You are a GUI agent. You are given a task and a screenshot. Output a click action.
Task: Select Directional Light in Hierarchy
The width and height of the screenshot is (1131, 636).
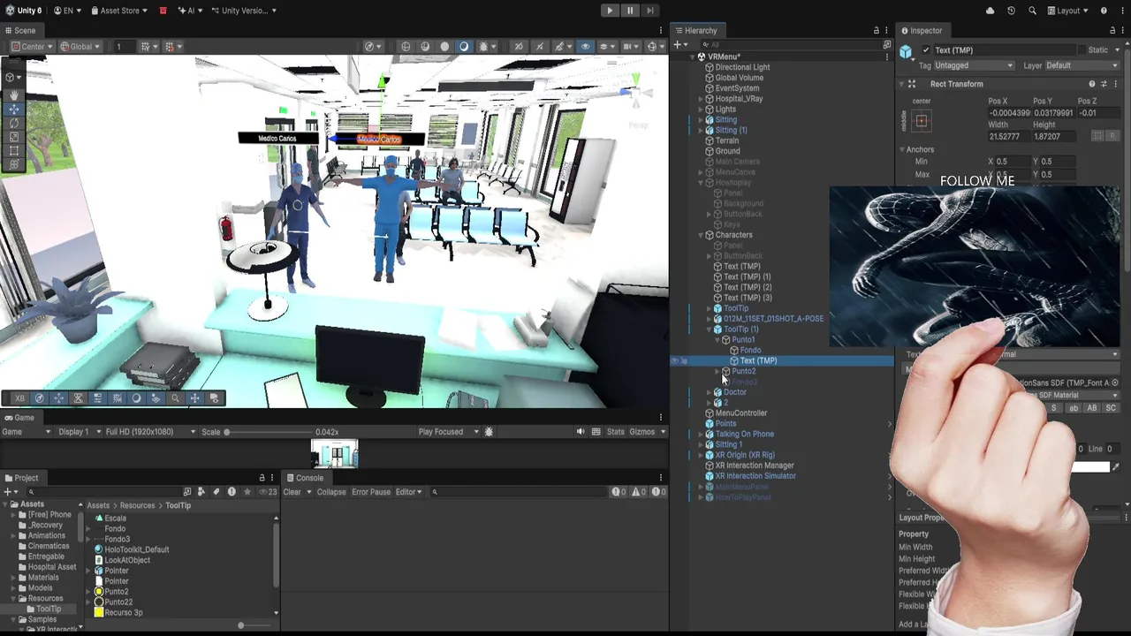click(742, 67)
